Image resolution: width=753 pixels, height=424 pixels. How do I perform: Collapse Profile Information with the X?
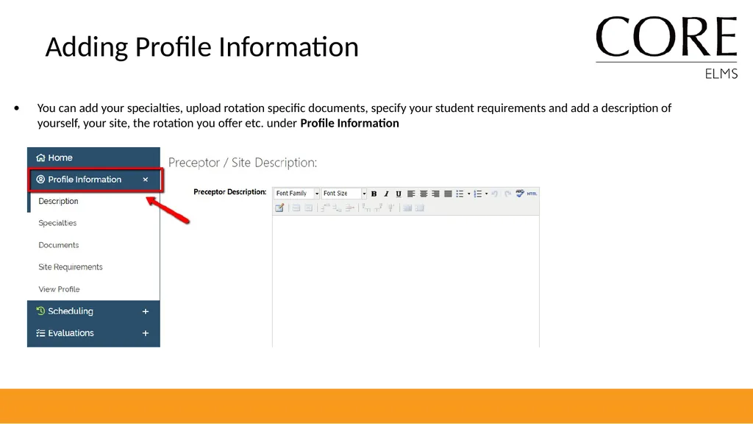(146, 180)
